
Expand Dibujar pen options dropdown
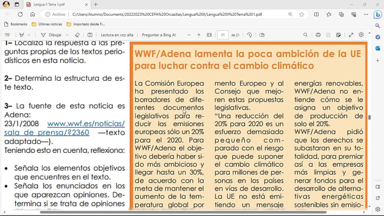pyautogui.click(x=67, y=35)
